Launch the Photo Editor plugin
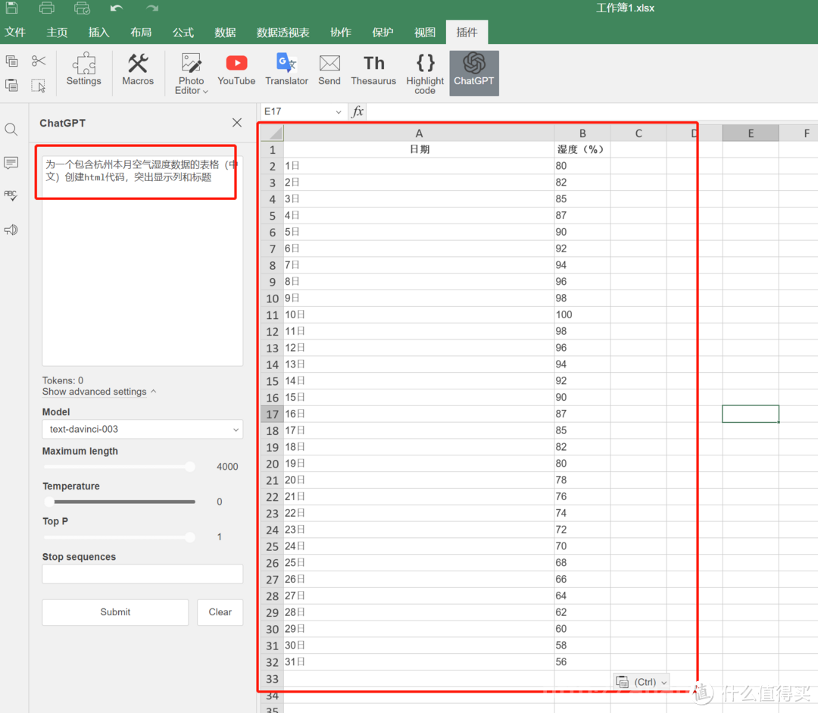 tap(191, 73)
